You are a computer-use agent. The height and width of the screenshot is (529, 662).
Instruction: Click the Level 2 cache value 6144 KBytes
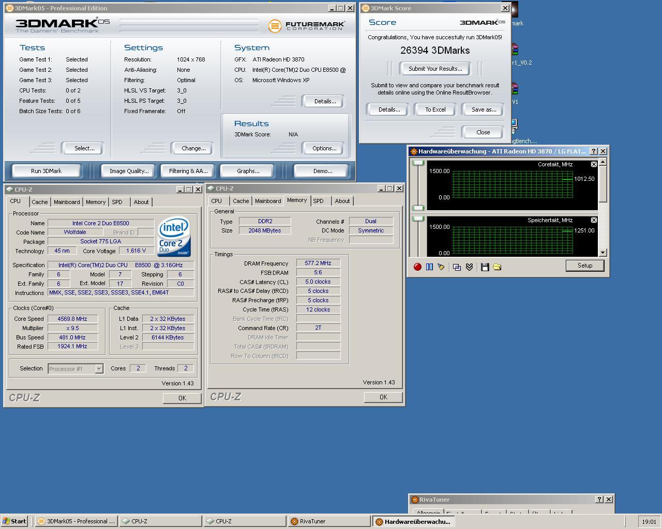pyautogui.click(x=168, y=338)
